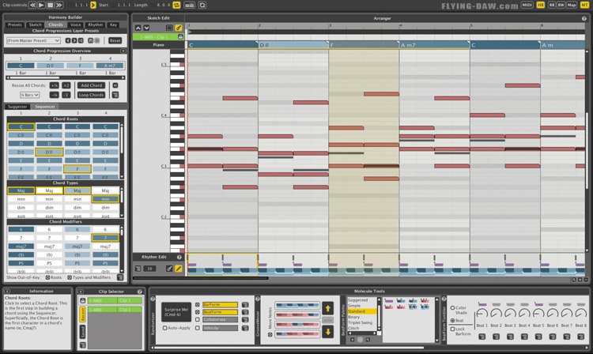
Task: Click the Add Chord button
Action: 91,85
